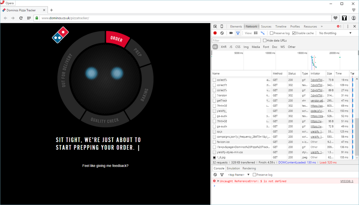Click the inspect element pointer icon

coord(215,26)
